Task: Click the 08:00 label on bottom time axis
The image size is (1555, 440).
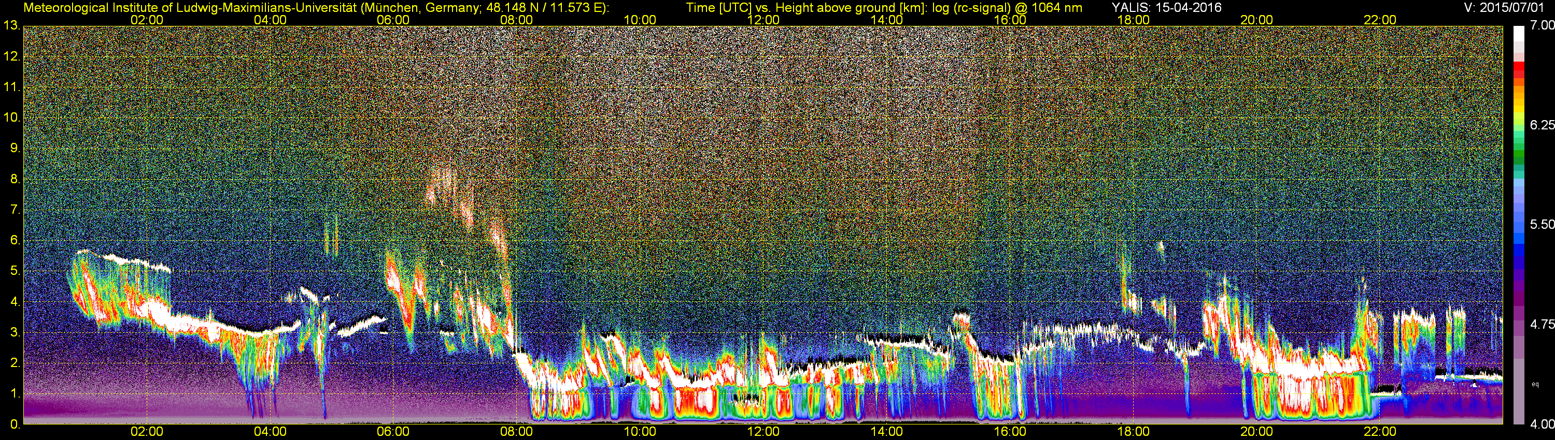Action: [x=516, y=432]
